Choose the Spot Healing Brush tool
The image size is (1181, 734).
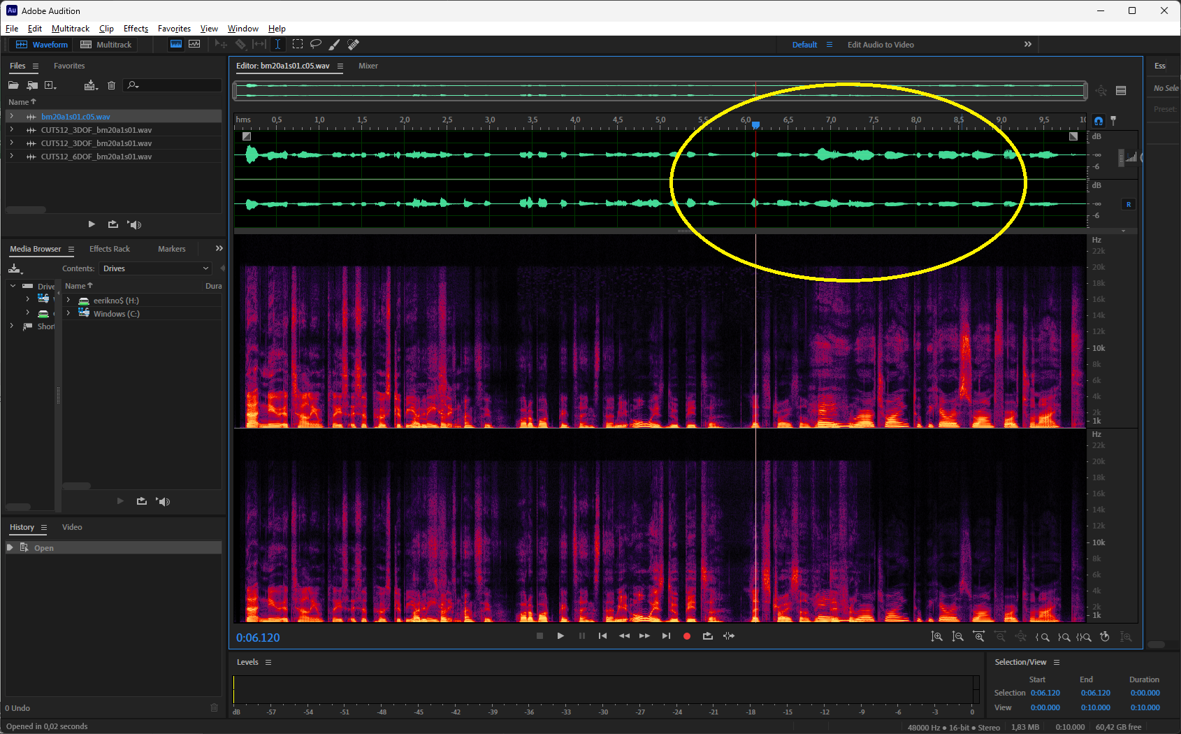pos(354,44)
